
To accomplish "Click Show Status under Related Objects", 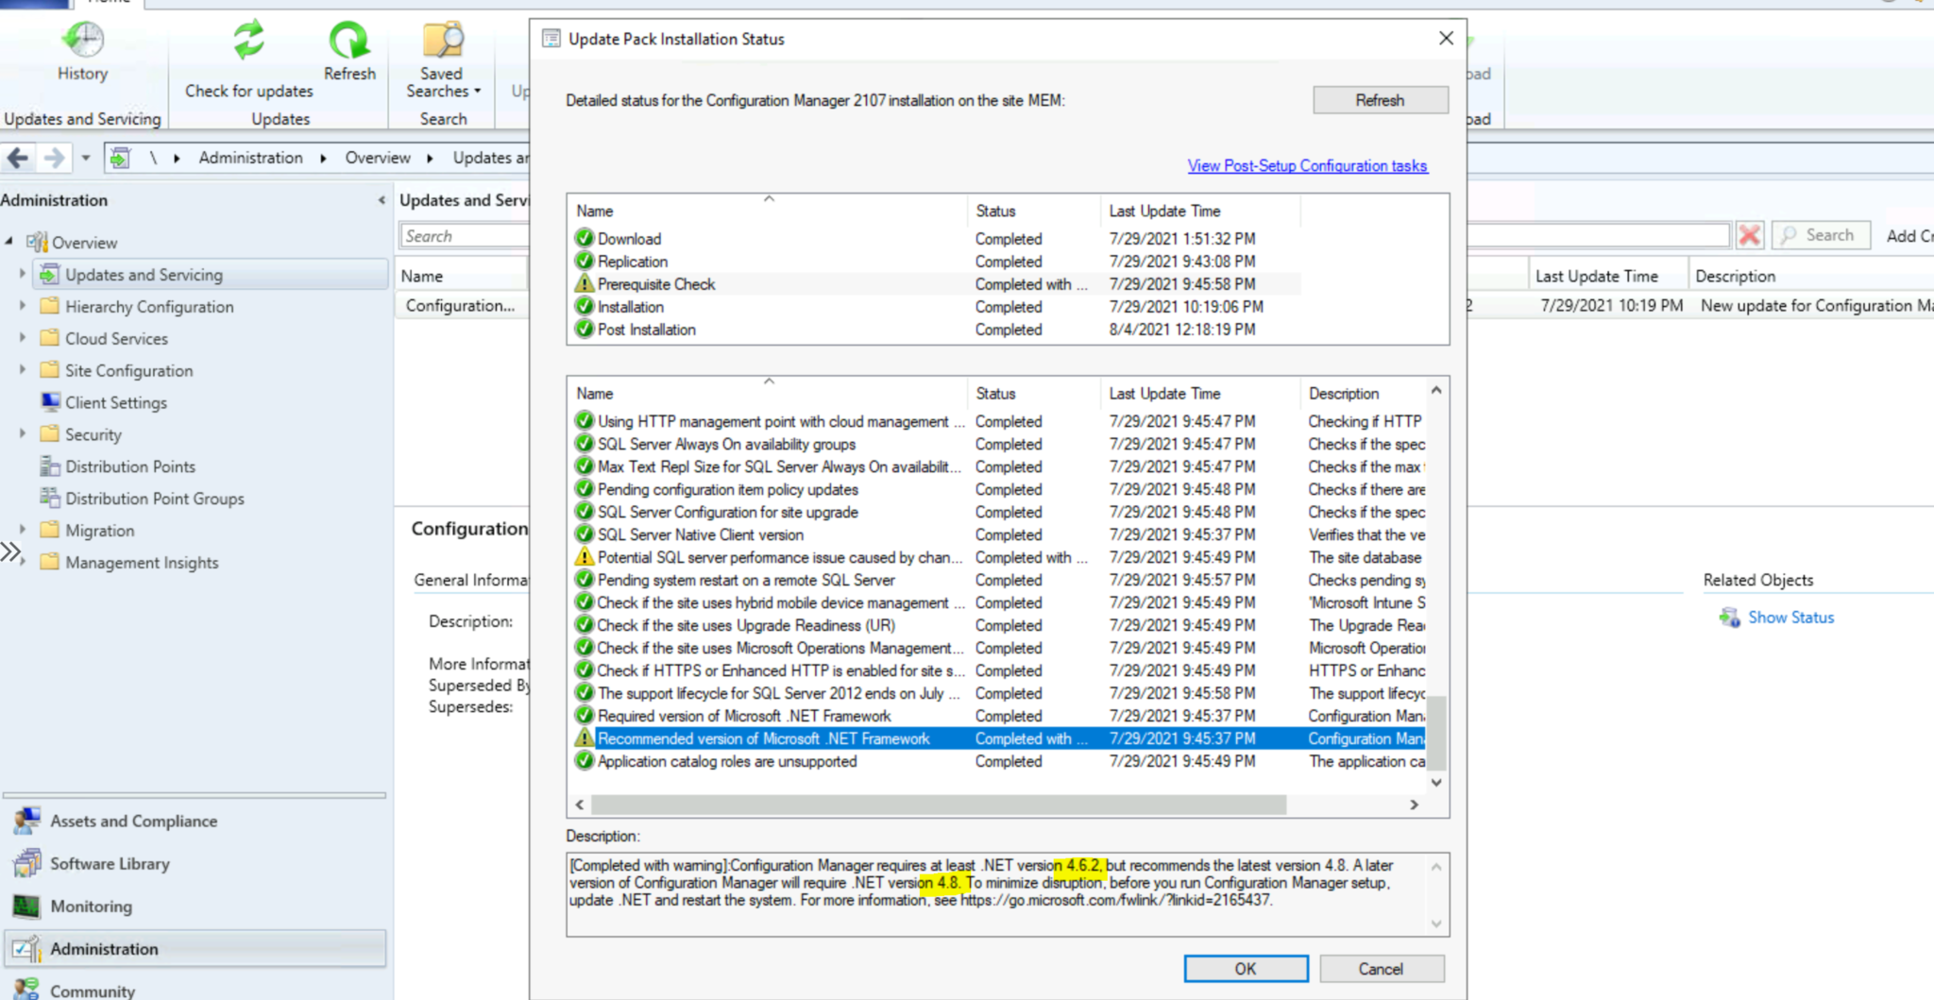I will 1790,618.
